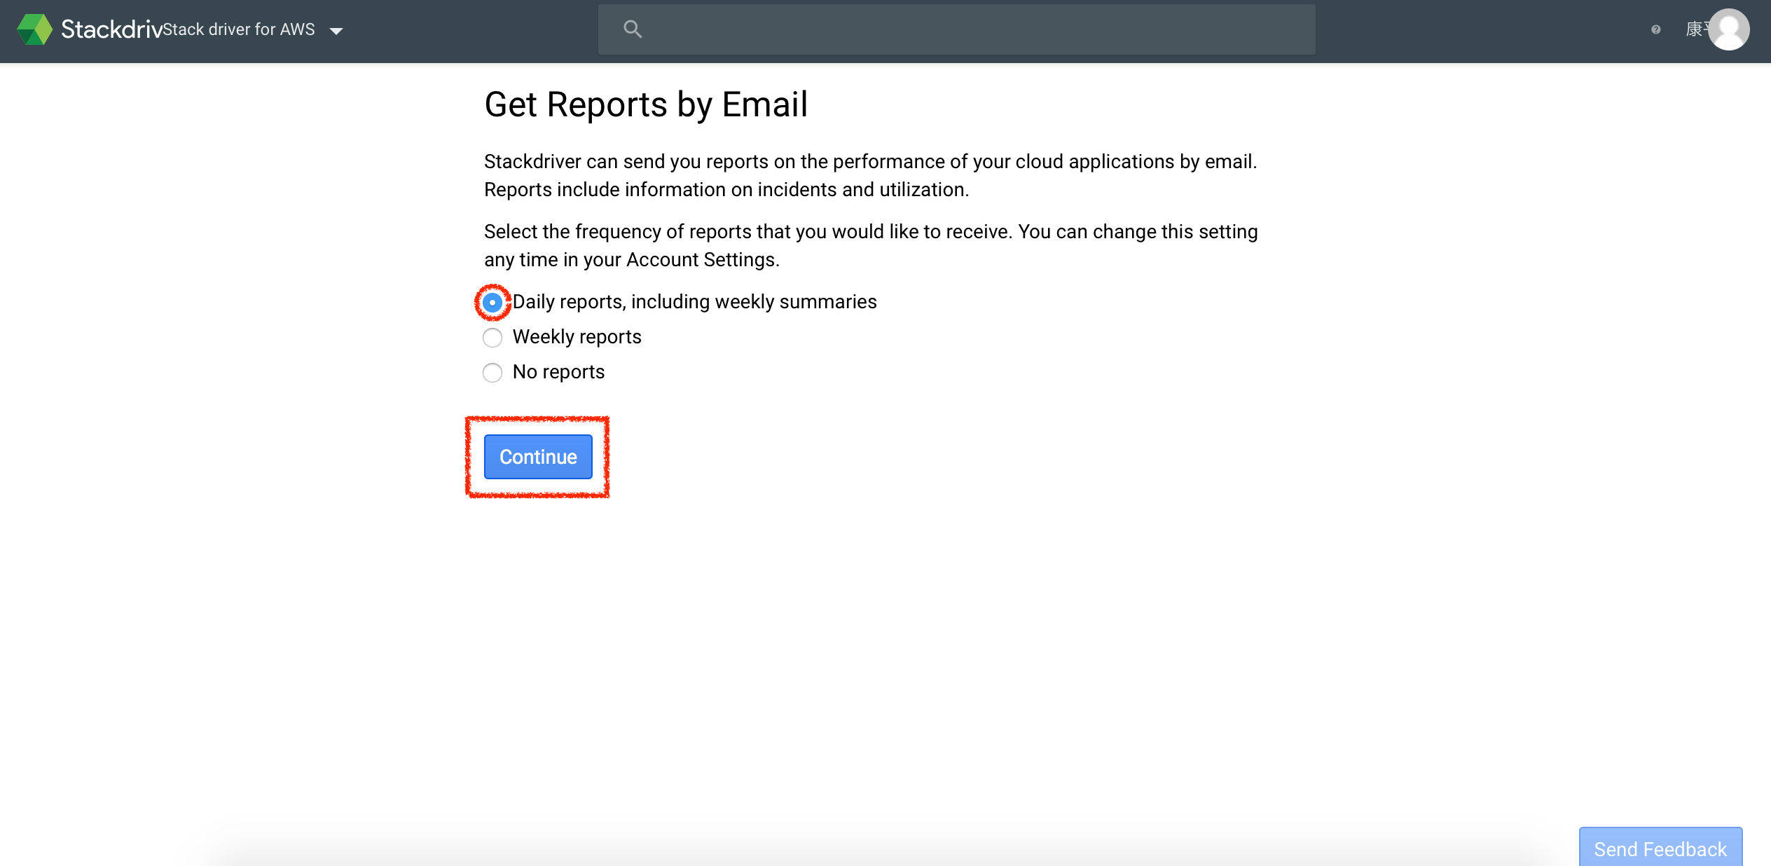Image resolution: width=1771 pixels, height=866 pixels.
Task: Click the 'Weekly reports' label text
Action: 577,337
